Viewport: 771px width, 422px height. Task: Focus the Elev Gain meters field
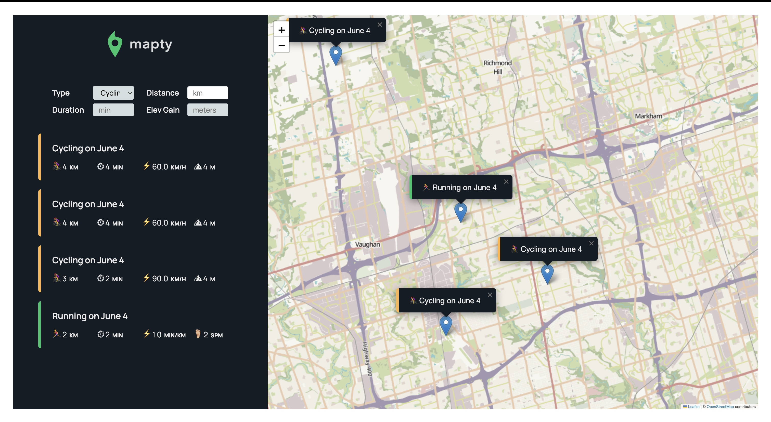click(x=208, y=110)
